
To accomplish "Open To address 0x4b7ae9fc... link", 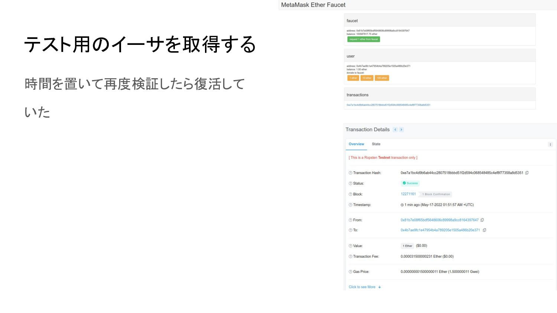I will pos(440,230).
